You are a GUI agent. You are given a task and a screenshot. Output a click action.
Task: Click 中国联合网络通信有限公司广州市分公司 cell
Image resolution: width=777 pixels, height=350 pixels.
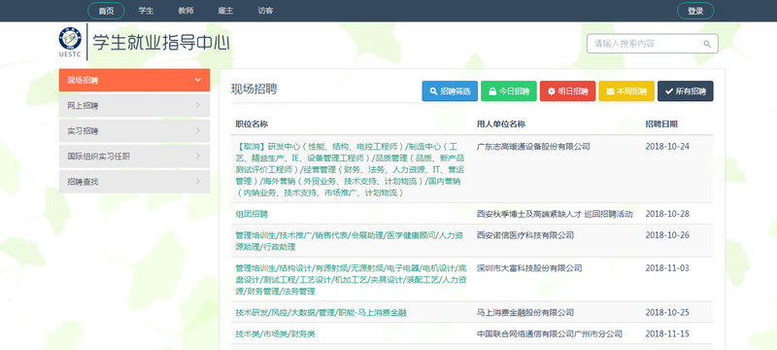550,334
